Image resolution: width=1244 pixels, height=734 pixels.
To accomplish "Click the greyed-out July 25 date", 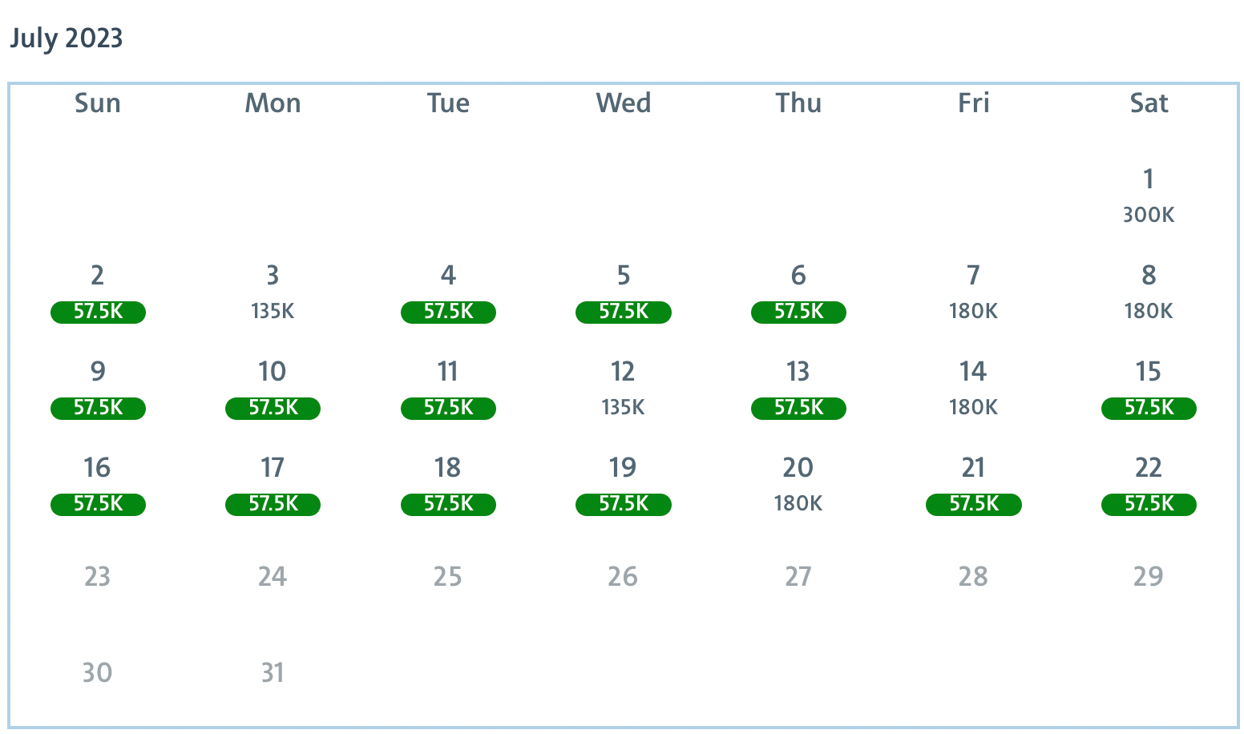I will point(448,576).
